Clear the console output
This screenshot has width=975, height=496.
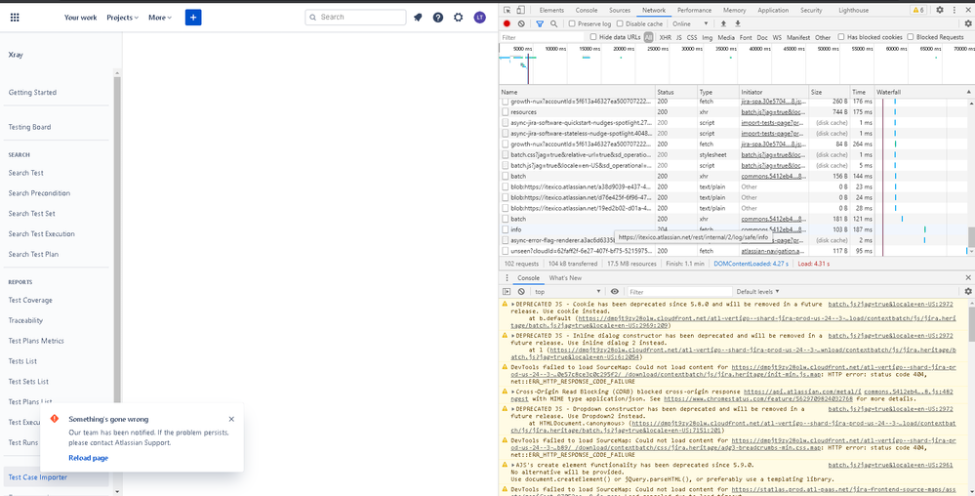[x=521, y=291]
